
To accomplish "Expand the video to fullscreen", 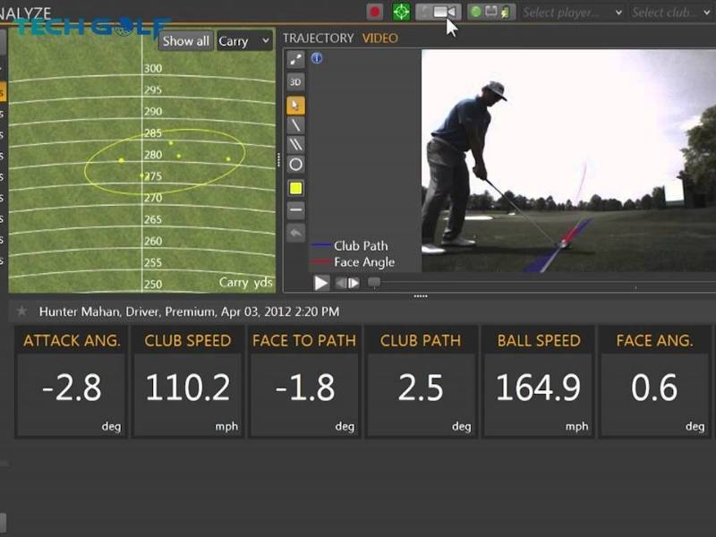I will pos(295,60).
